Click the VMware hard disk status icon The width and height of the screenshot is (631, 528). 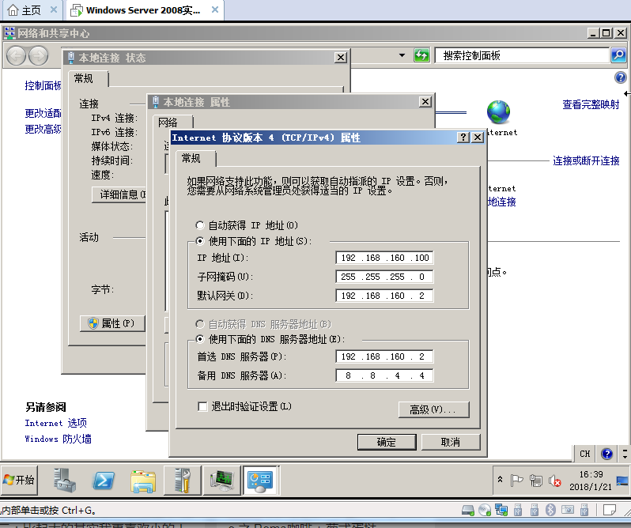point(468,510)
